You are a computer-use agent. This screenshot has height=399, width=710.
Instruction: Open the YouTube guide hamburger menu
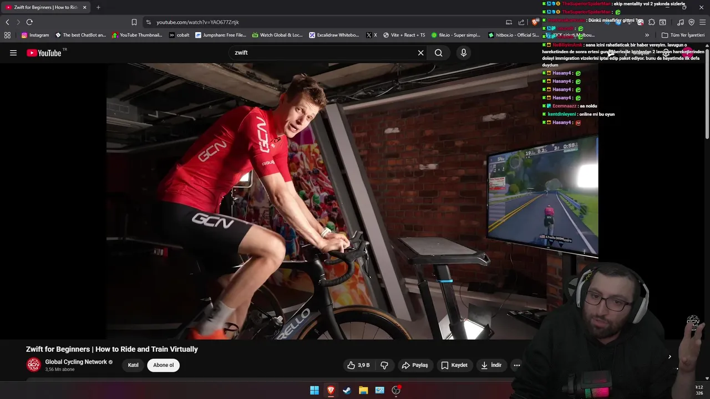13,53
